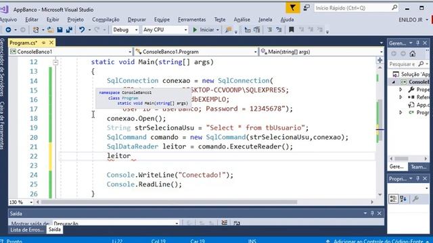Click the Navigate Backward arrow icon
Image resolution: width=433 pixels, height=243 pixels.
point(8,30)
